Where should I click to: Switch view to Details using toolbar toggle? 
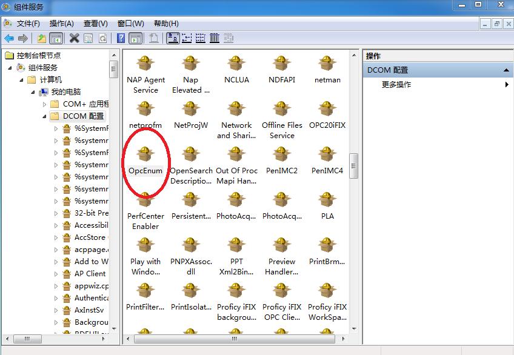click(x=213, y=38)
